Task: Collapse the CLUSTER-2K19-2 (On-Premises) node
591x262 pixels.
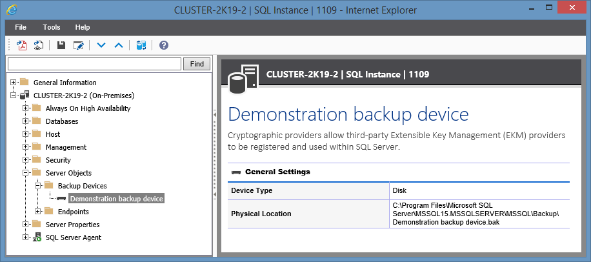Action: click(x=14, y=95)
